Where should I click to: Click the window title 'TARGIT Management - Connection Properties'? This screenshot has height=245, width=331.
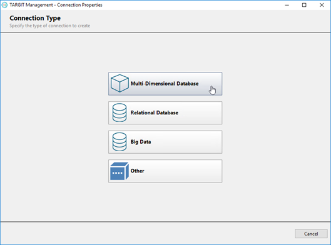coord(56,5)
